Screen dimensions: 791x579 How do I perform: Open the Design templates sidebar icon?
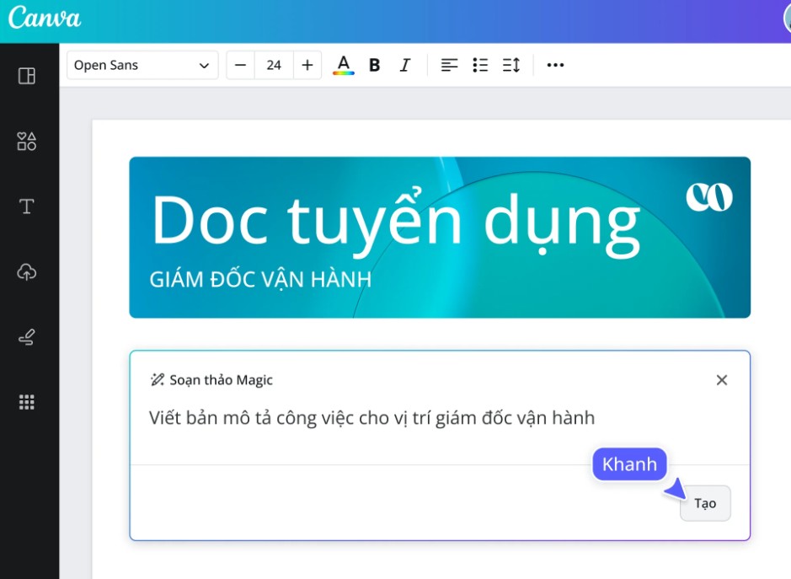27,76
